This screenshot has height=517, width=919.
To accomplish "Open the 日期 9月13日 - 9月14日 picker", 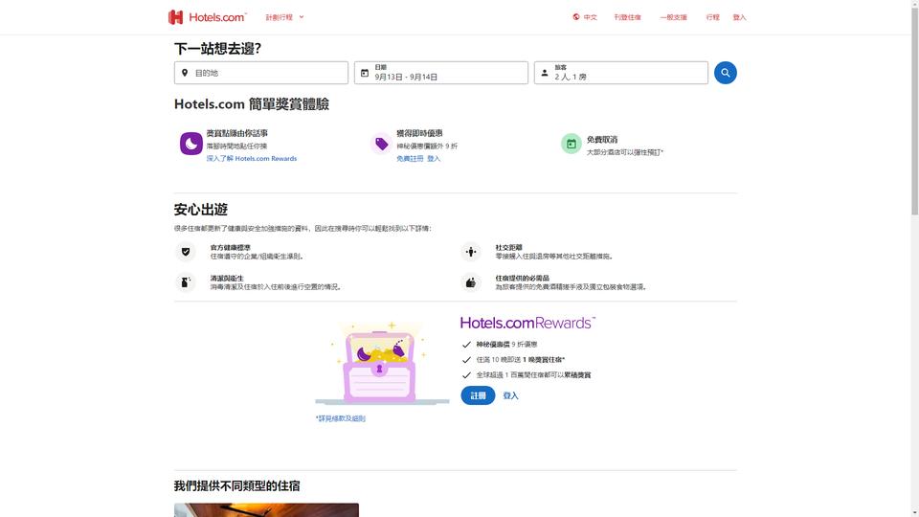I will click(x=440, y=73).
